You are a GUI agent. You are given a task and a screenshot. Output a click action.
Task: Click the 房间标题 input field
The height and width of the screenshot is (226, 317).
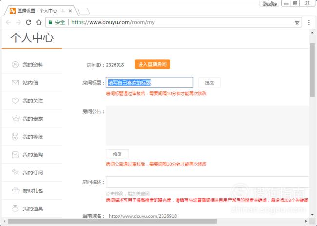coord(149,83)
